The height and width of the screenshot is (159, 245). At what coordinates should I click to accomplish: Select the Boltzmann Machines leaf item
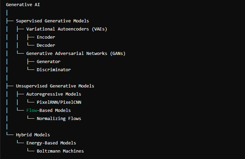[60, 151]
